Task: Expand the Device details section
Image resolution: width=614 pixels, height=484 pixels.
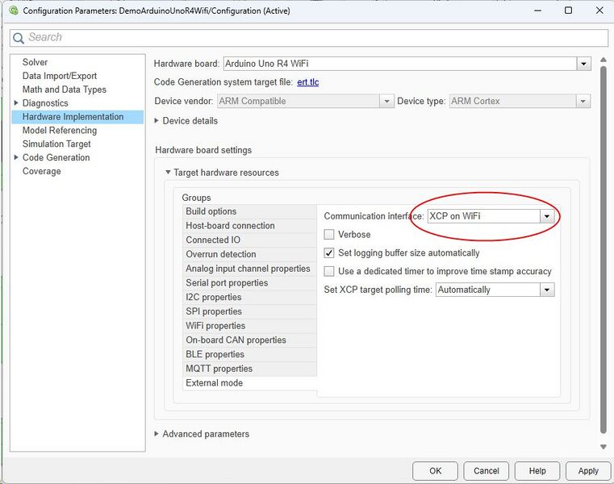Action: pos(157,121)
